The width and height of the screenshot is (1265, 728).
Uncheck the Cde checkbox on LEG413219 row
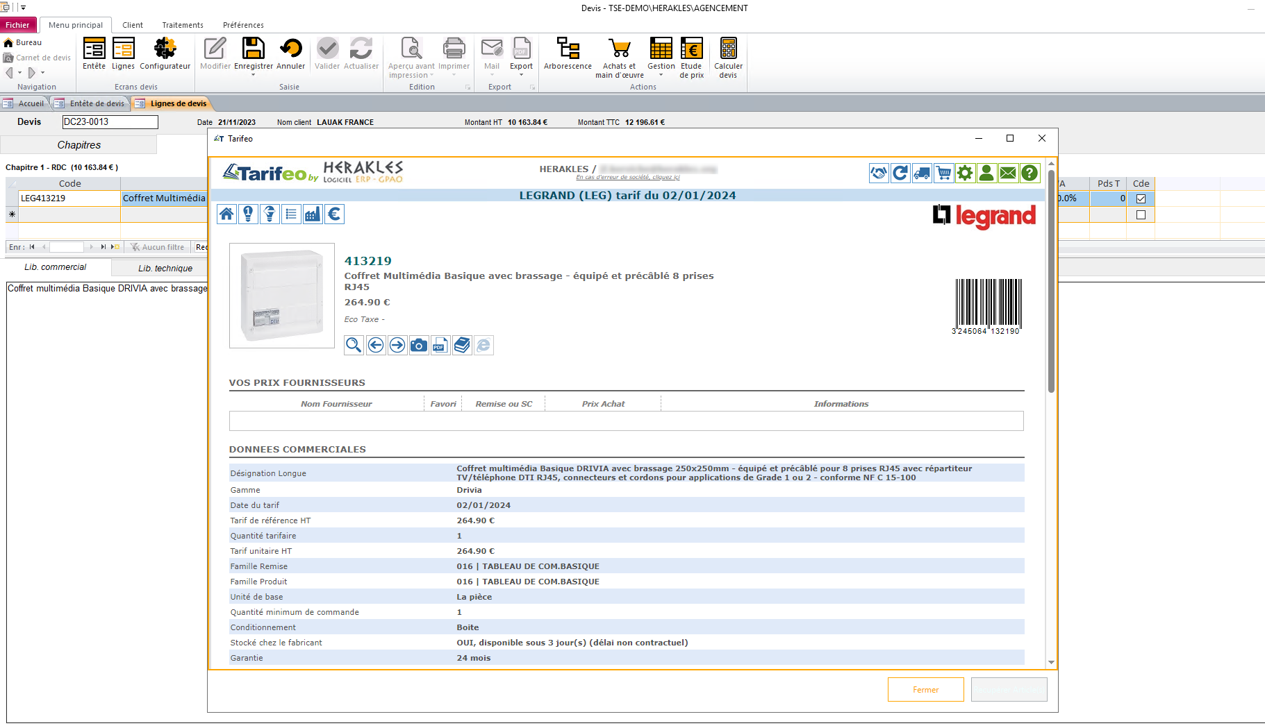(x=1141, y=198)
